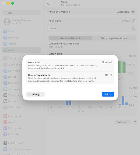Go back with the left chevron

click(48, 3)
